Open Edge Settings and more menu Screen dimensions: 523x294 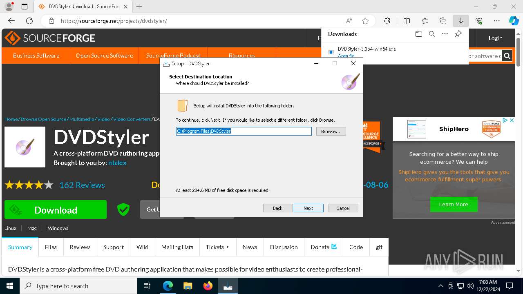pos(497,21)
